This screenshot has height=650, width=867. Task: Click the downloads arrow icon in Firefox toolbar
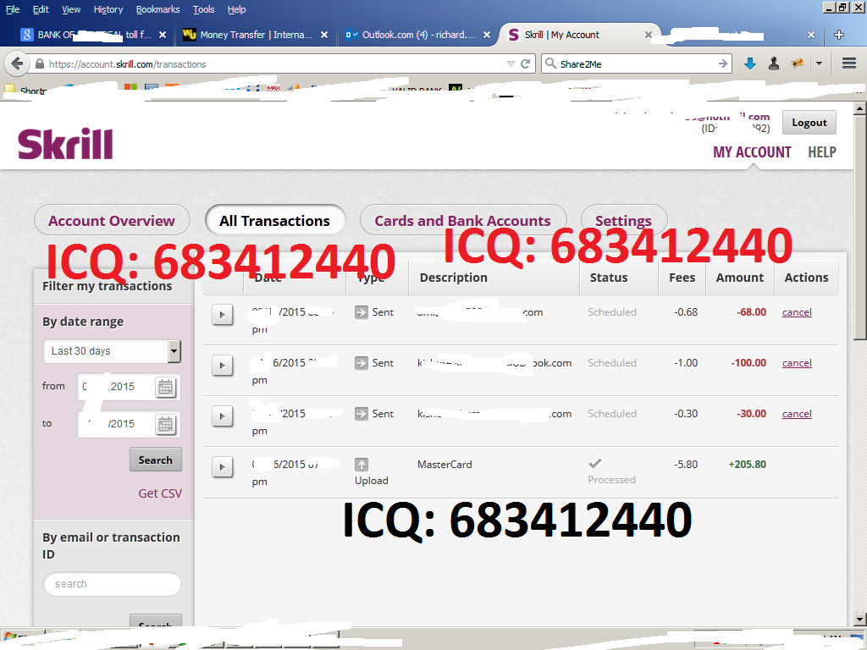tap(752, 63)
